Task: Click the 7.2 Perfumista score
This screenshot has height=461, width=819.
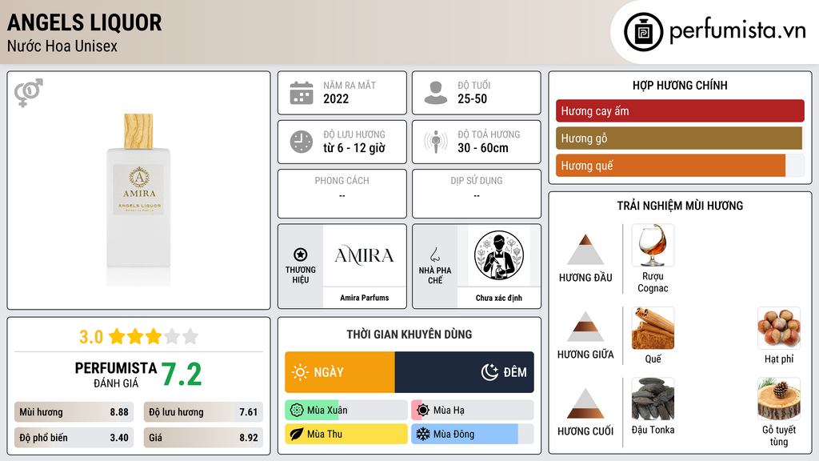Action: (x=182, y=375)
